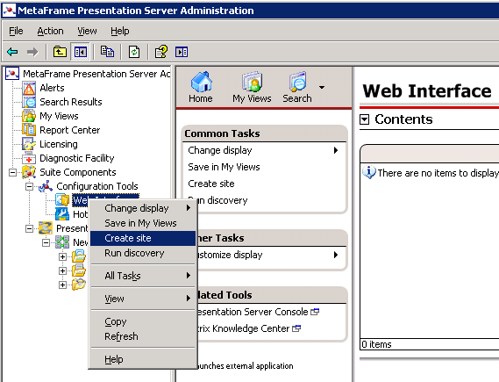499x382 pixels.
Task: Open the View menu in menu bar
Action: click(x=87, y=31)
